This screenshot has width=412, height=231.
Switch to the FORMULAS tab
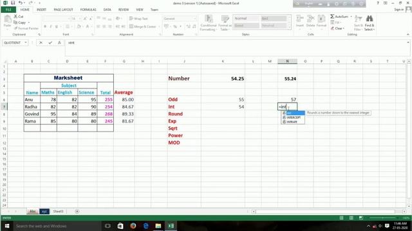(88, 10)
